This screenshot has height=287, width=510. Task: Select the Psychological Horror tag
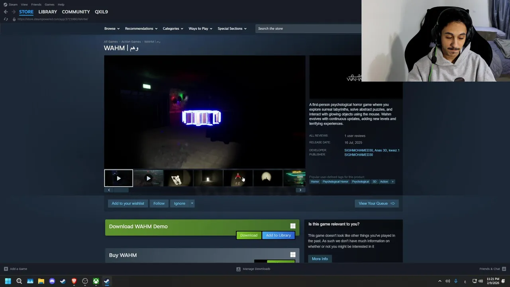pyautogui.click(x=335, y=182)
